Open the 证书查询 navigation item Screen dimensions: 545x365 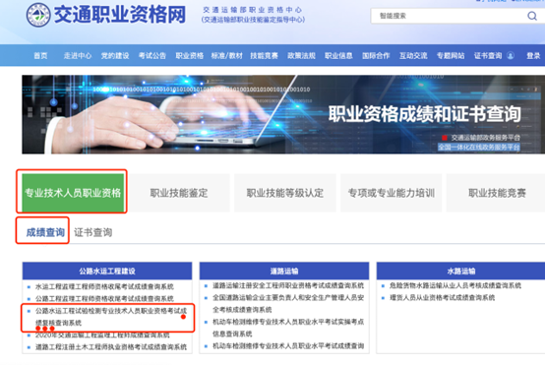click(x=488, y=56)
